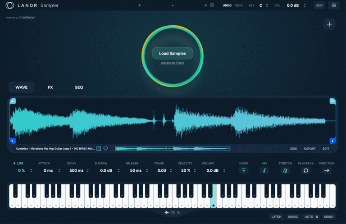Toggle the KEY note icon
The height and width of the screenshot is (224, 346).
click(264, 170)
